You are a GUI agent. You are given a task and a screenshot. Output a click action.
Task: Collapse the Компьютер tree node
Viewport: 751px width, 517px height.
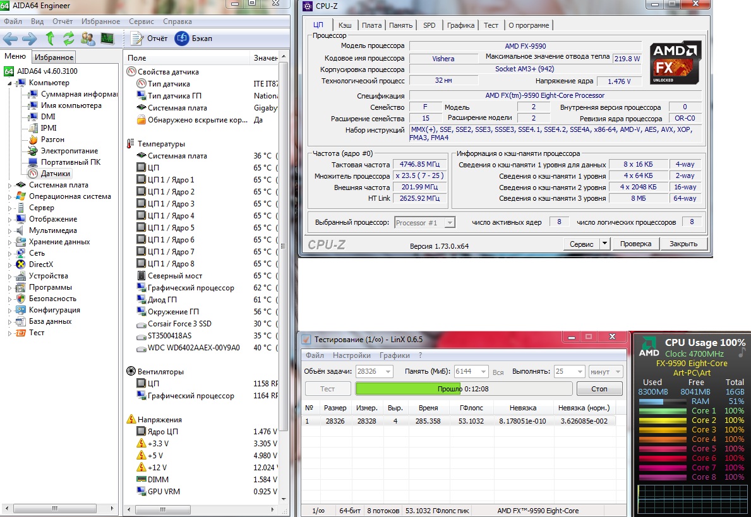pos(9,83)
